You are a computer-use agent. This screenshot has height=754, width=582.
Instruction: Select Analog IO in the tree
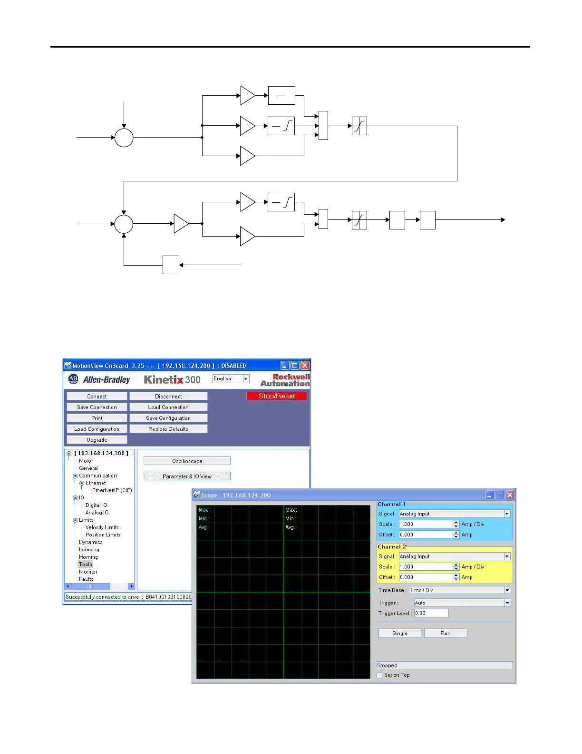pyautogui.click(x=97, y=513)
